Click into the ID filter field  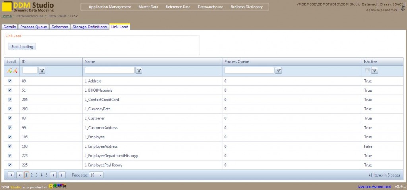click(30, 71)
